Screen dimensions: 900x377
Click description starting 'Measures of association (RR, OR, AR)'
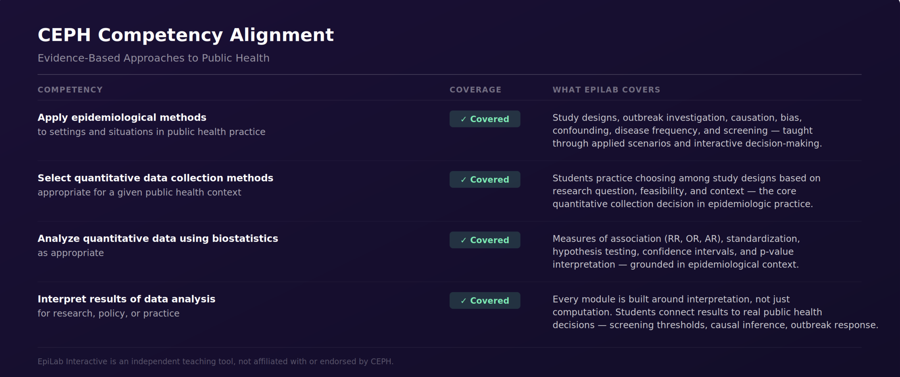tap(676, 251)
